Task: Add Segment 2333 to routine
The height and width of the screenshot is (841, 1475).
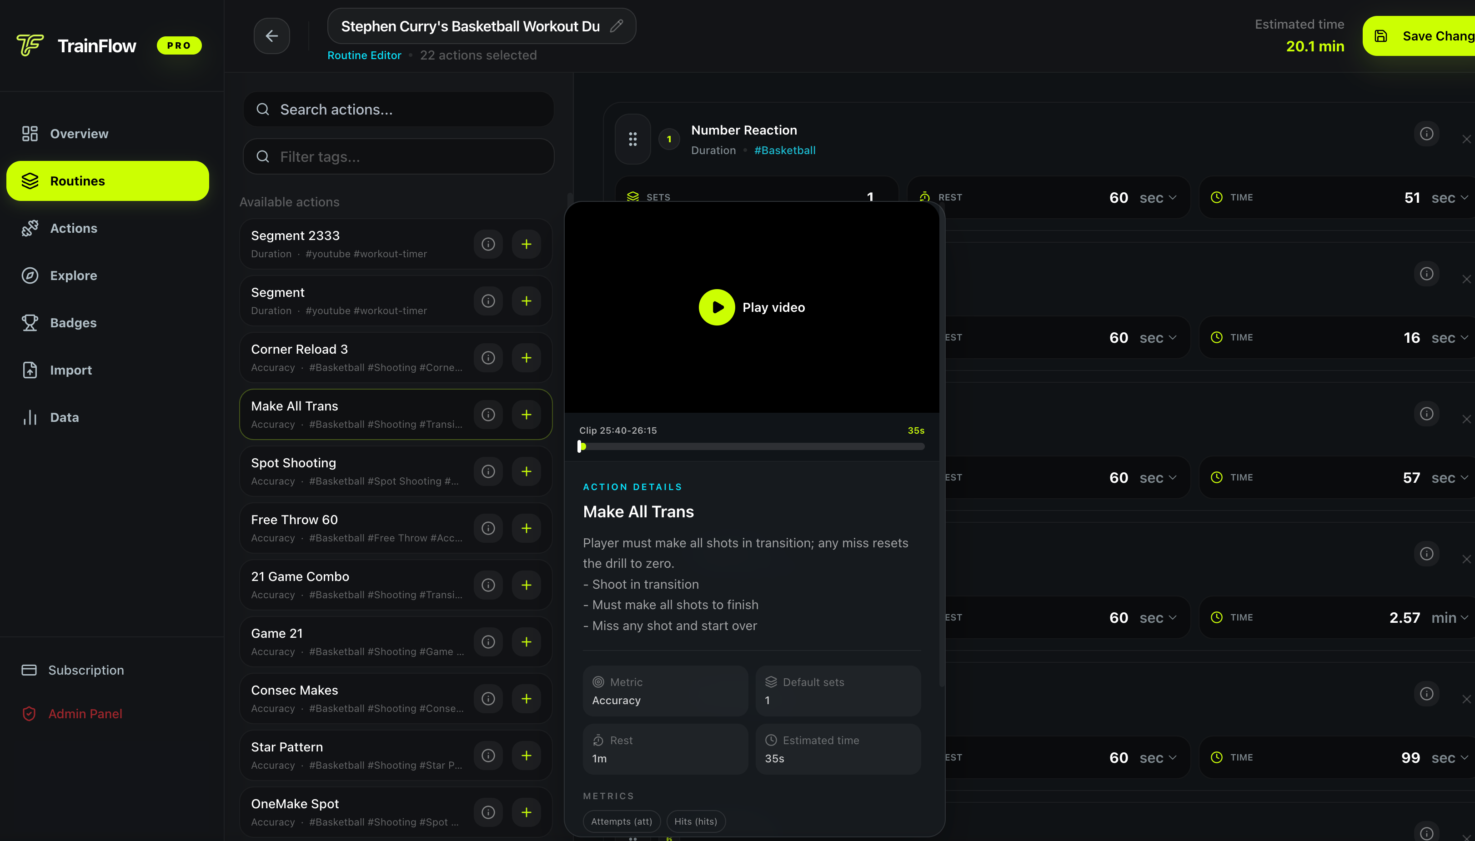Action: (x=527, y=244)
